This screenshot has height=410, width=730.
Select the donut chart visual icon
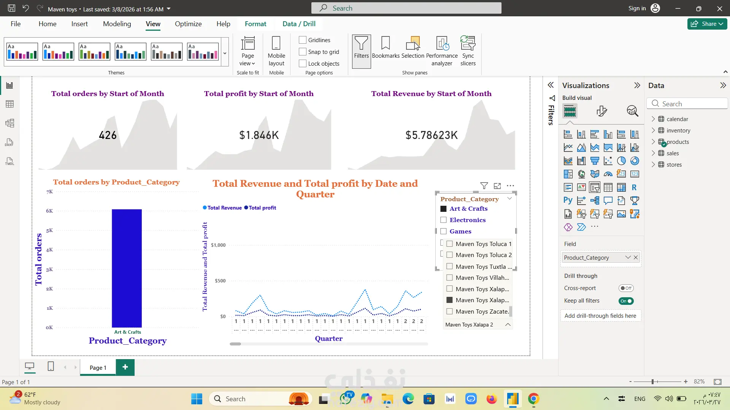click(x=635, y=161)
